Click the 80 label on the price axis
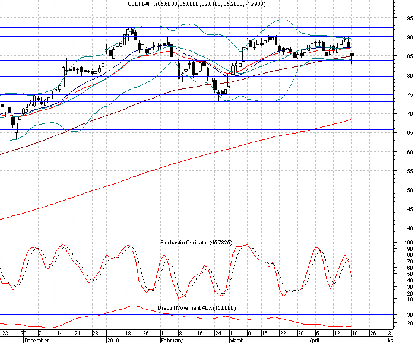Screen dimensions: 415x343 (410, 75)
